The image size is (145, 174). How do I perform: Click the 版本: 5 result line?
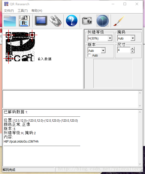click(x=9, y=129)
